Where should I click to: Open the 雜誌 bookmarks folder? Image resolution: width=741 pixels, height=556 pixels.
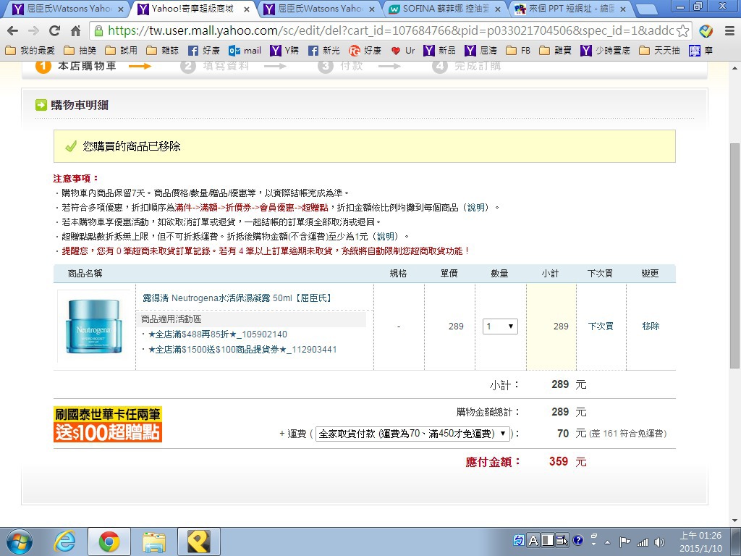point(163,50)
